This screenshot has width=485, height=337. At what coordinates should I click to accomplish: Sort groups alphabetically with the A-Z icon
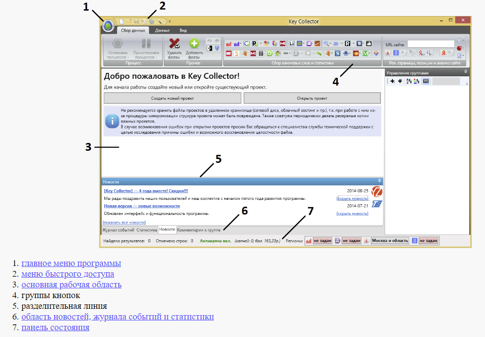point(408,81)
